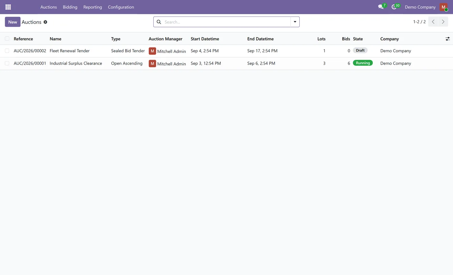Open the Configuration menu

121,7
